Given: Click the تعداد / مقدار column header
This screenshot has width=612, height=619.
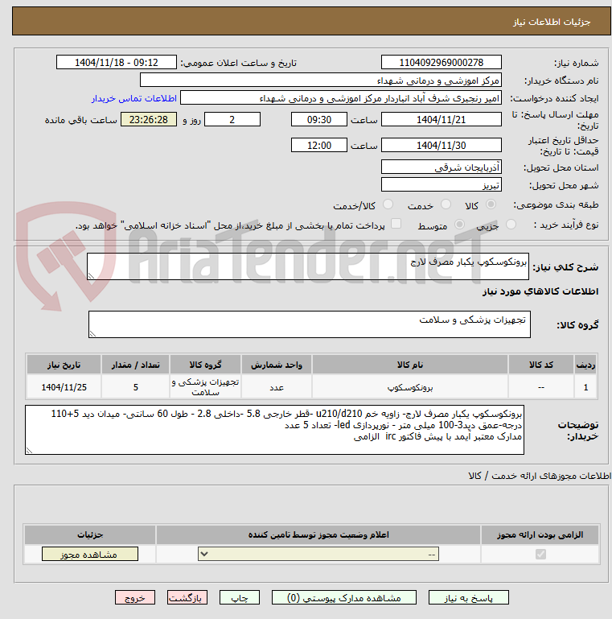Looking at the screenshot, I should point(135,365).
